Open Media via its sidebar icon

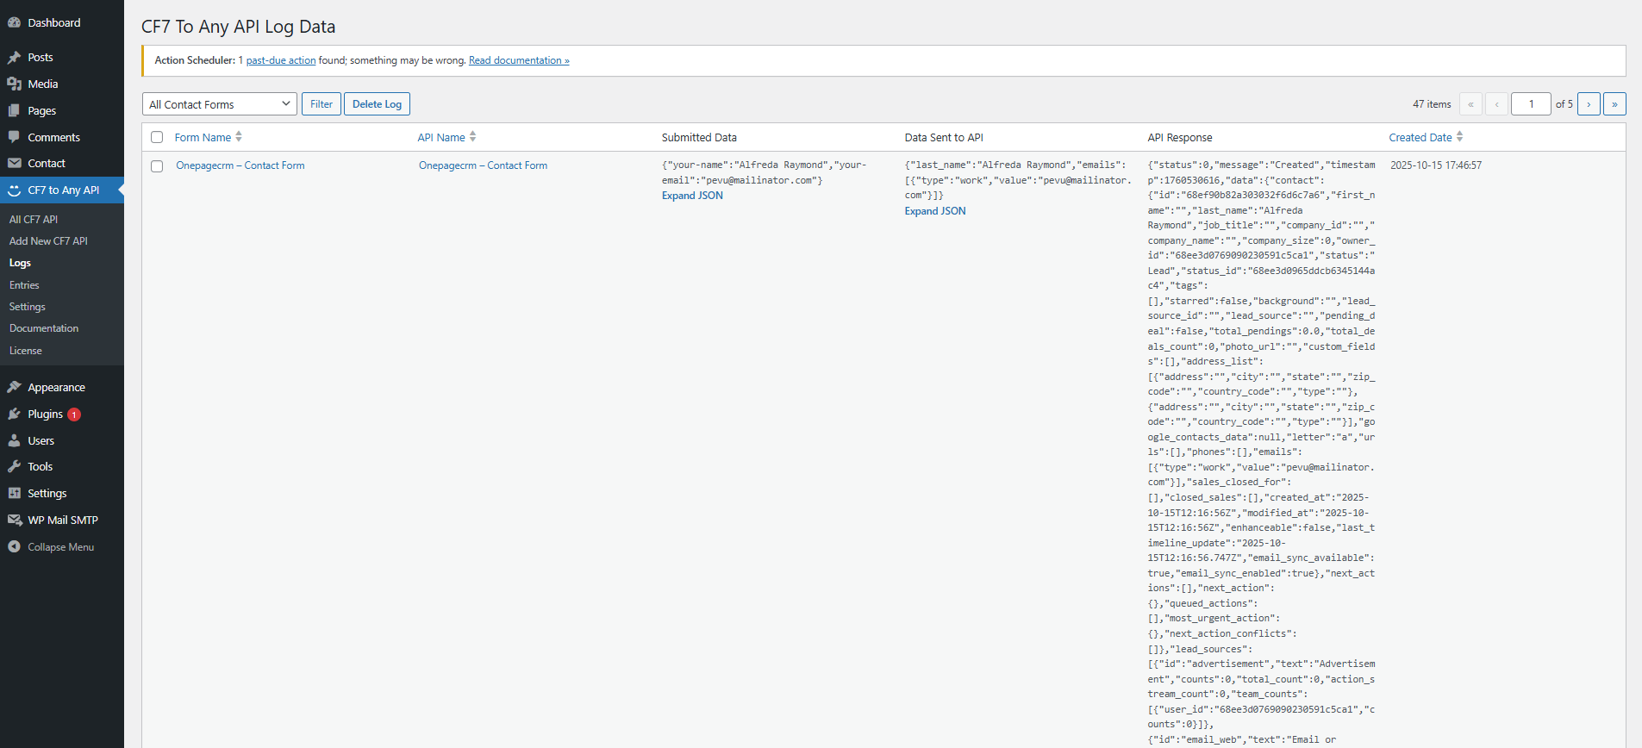(x=14, y=84)
